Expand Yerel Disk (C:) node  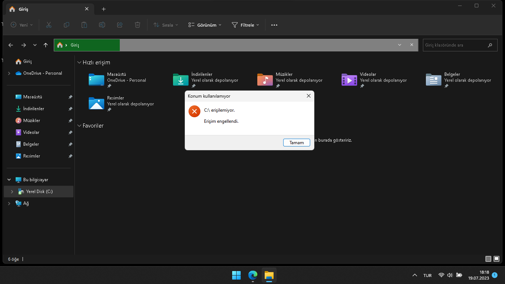(x=12, y=192)
